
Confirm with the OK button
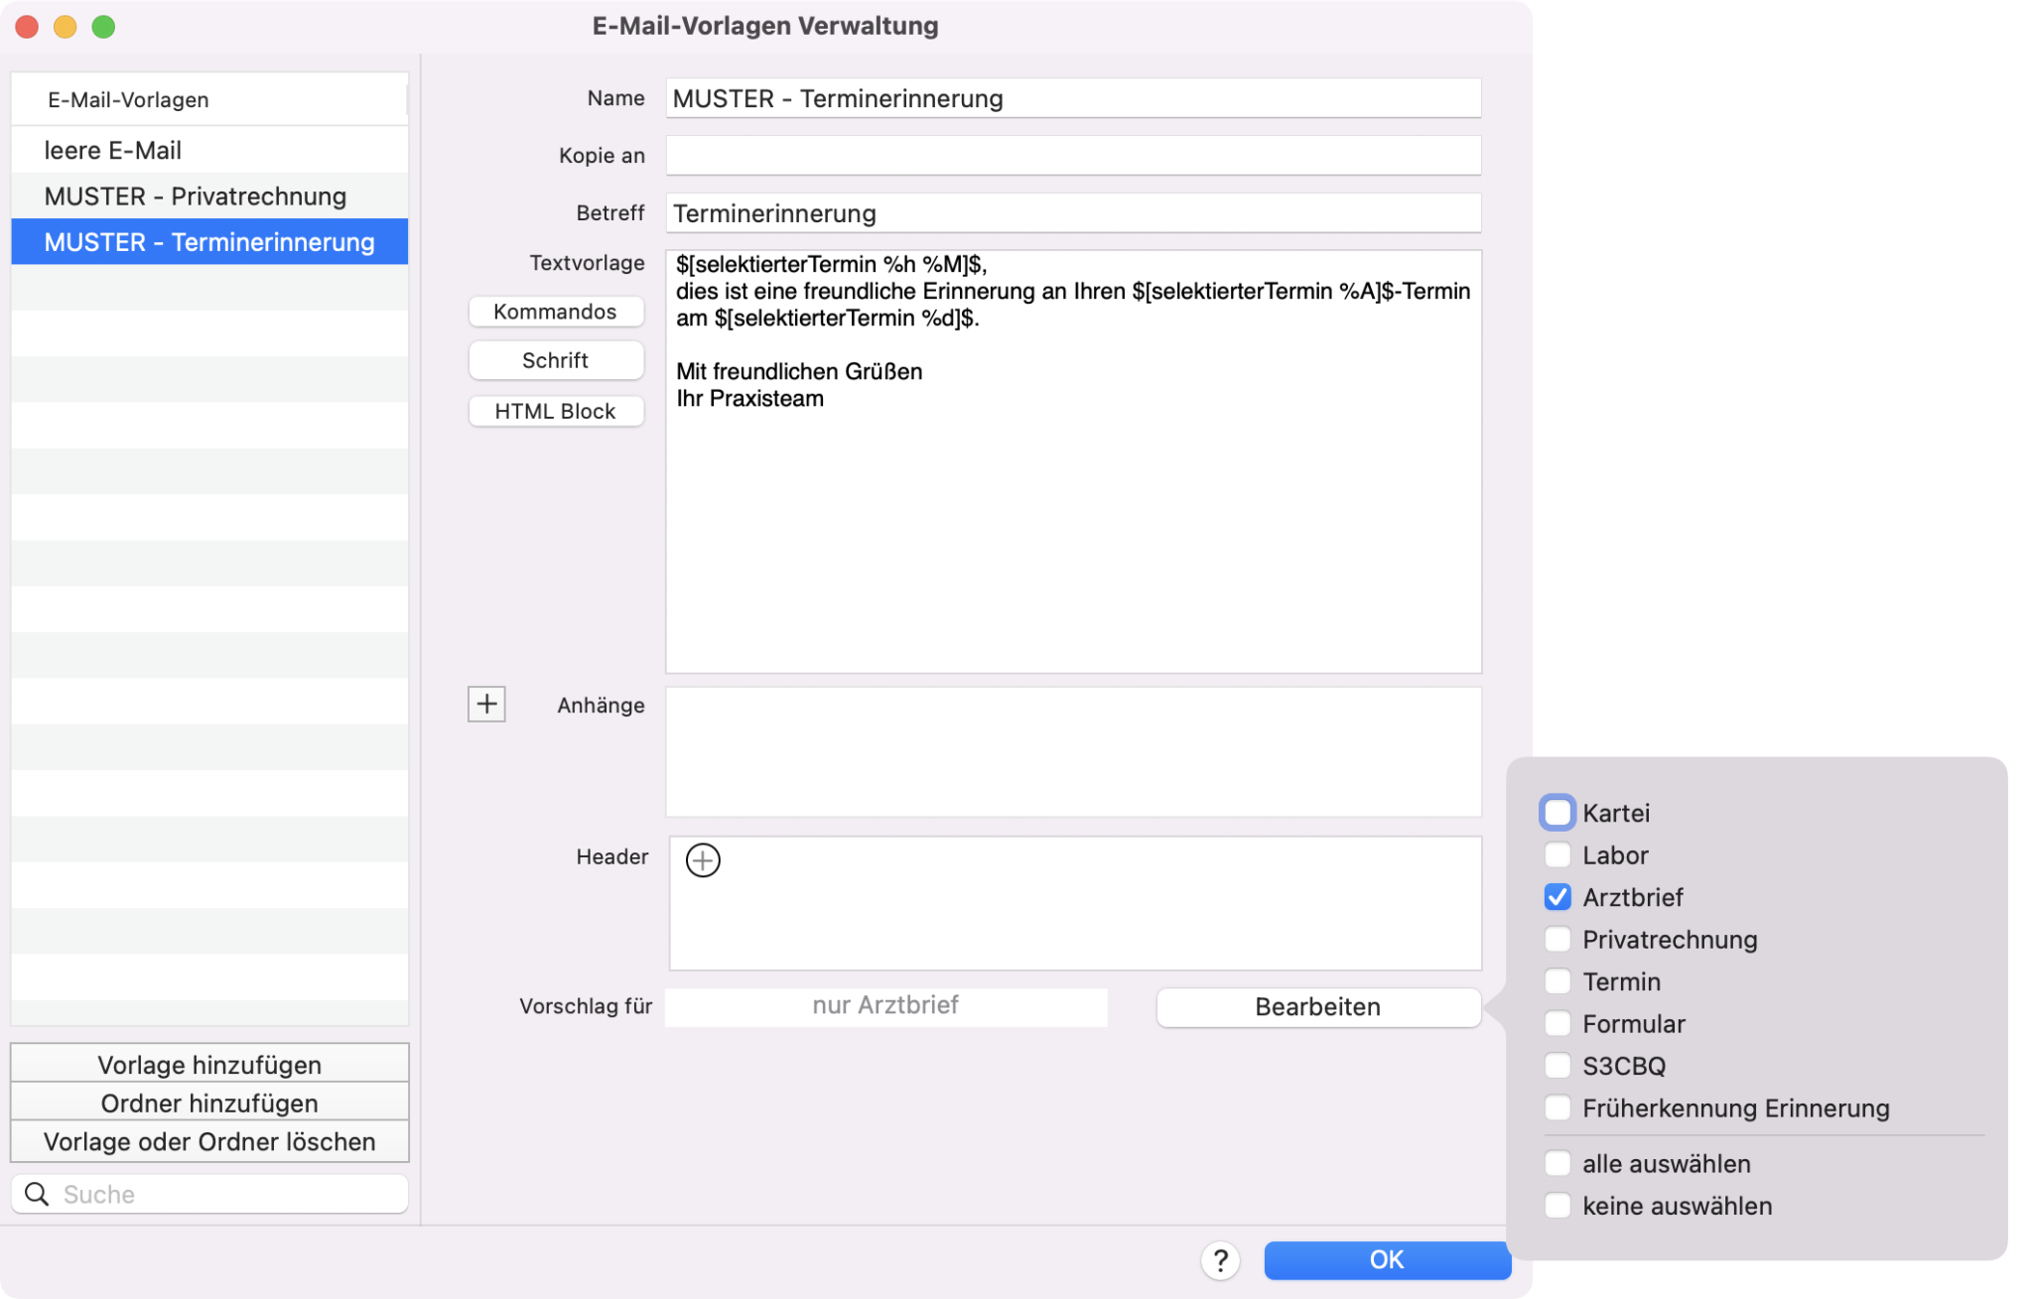coord(1387,1259)
